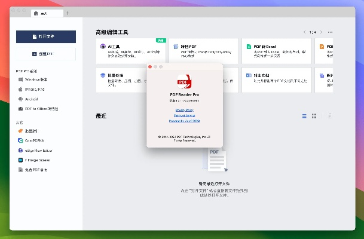
Task: Open the more options ellipsis menu
Action: click(330, 32)
